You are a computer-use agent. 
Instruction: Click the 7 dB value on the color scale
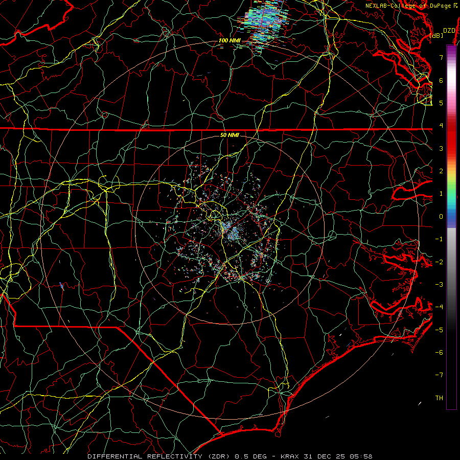coord(441,57)
